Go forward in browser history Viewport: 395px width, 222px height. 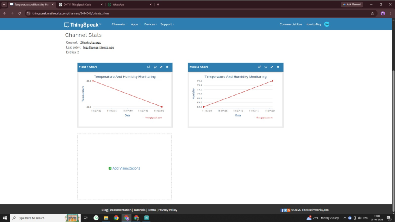12,13
